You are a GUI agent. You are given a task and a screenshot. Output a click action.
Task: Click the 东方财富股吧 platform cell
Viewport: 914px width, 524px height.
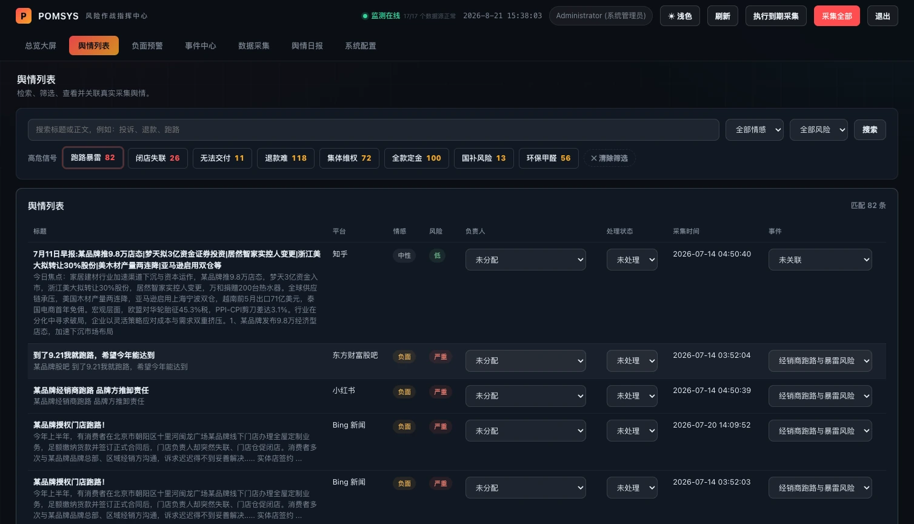pyautogui.click(x=355, y=355)
